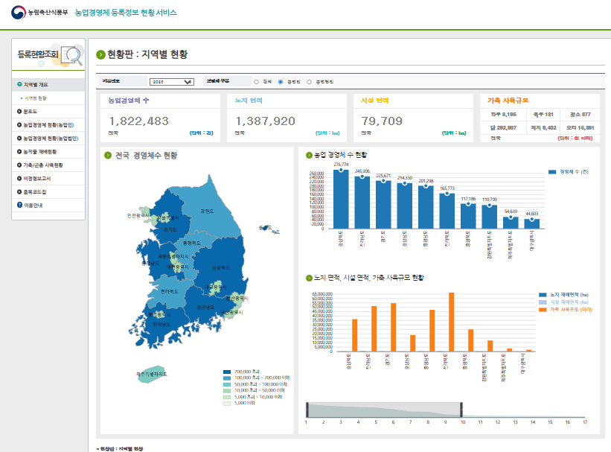Click the 노지 면적 card value 1,387,920
Image resolution: width=611 pixels, height=452 pixels.
click(x=266, y=121)
